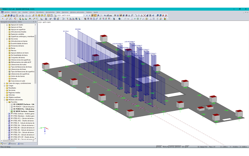249x156 pixels.
Task: Open the Ayuda menu
Action: click(x=95, y=12)
